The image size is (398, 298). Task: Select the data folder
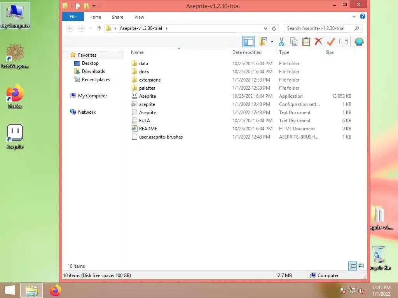pyautogui.click(x=241, y=64)
